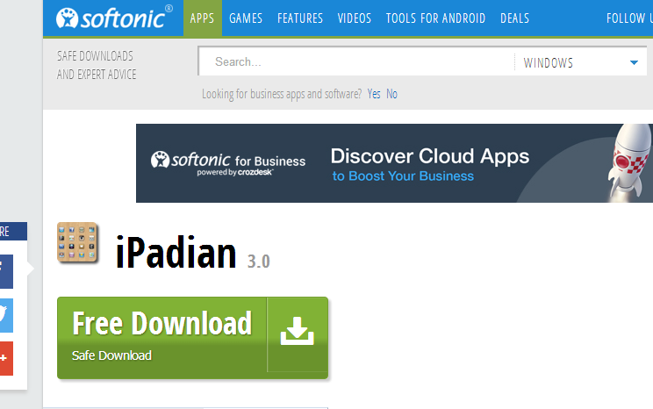The image size is (653, 409).
Task: Click the Softonic for Business banner logo
Action: tap(228, 163)
